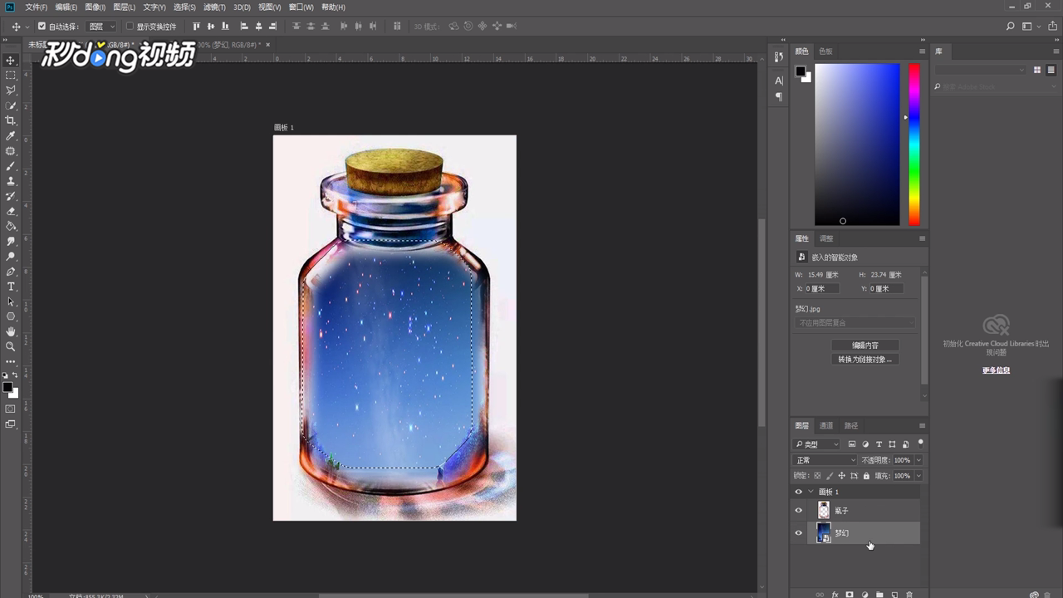Viewport: 1063px width, 598px height.
Task: Open the 滤镜 menu
Action: coord(214,7)
